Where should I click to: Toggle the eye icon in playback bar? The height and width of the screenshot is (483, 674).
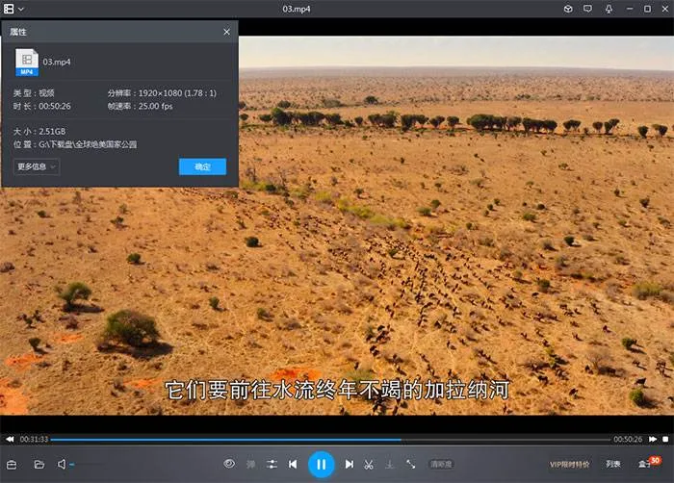229,464
